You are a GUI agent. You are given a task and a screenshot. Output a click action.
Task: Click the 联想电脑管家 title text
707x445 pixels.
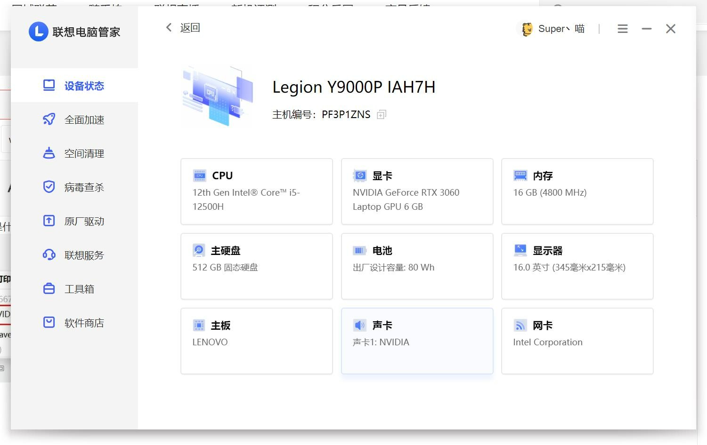click(x=87, y=32)
